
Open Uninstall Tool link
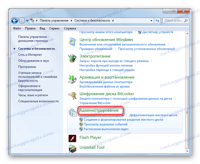[92, 147]
